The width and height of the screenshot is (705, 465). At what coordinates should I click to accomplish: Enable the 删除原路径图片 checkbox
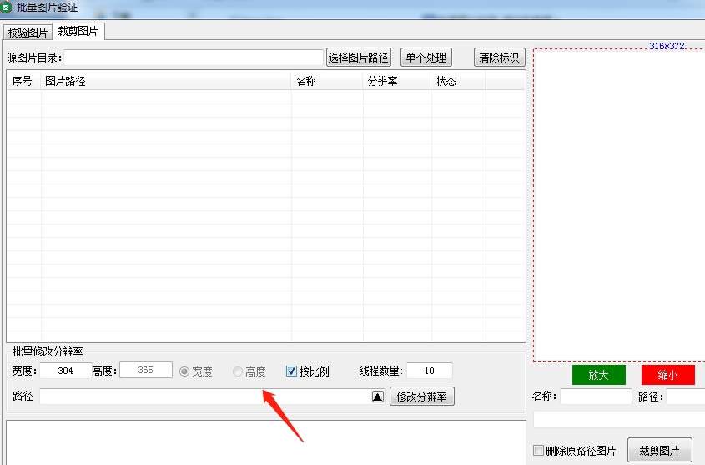pyautogui.click(x=538, y=450)
